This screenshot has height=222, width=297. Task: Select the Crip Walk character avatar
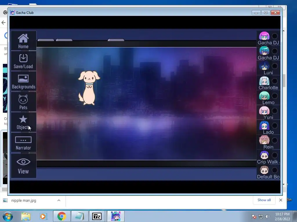264,155
